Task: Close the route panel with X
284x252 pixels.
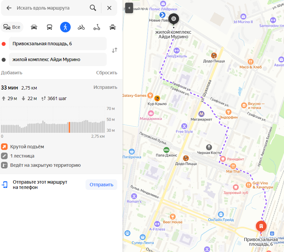Action: pyautogui.click(x=109, y=8)
